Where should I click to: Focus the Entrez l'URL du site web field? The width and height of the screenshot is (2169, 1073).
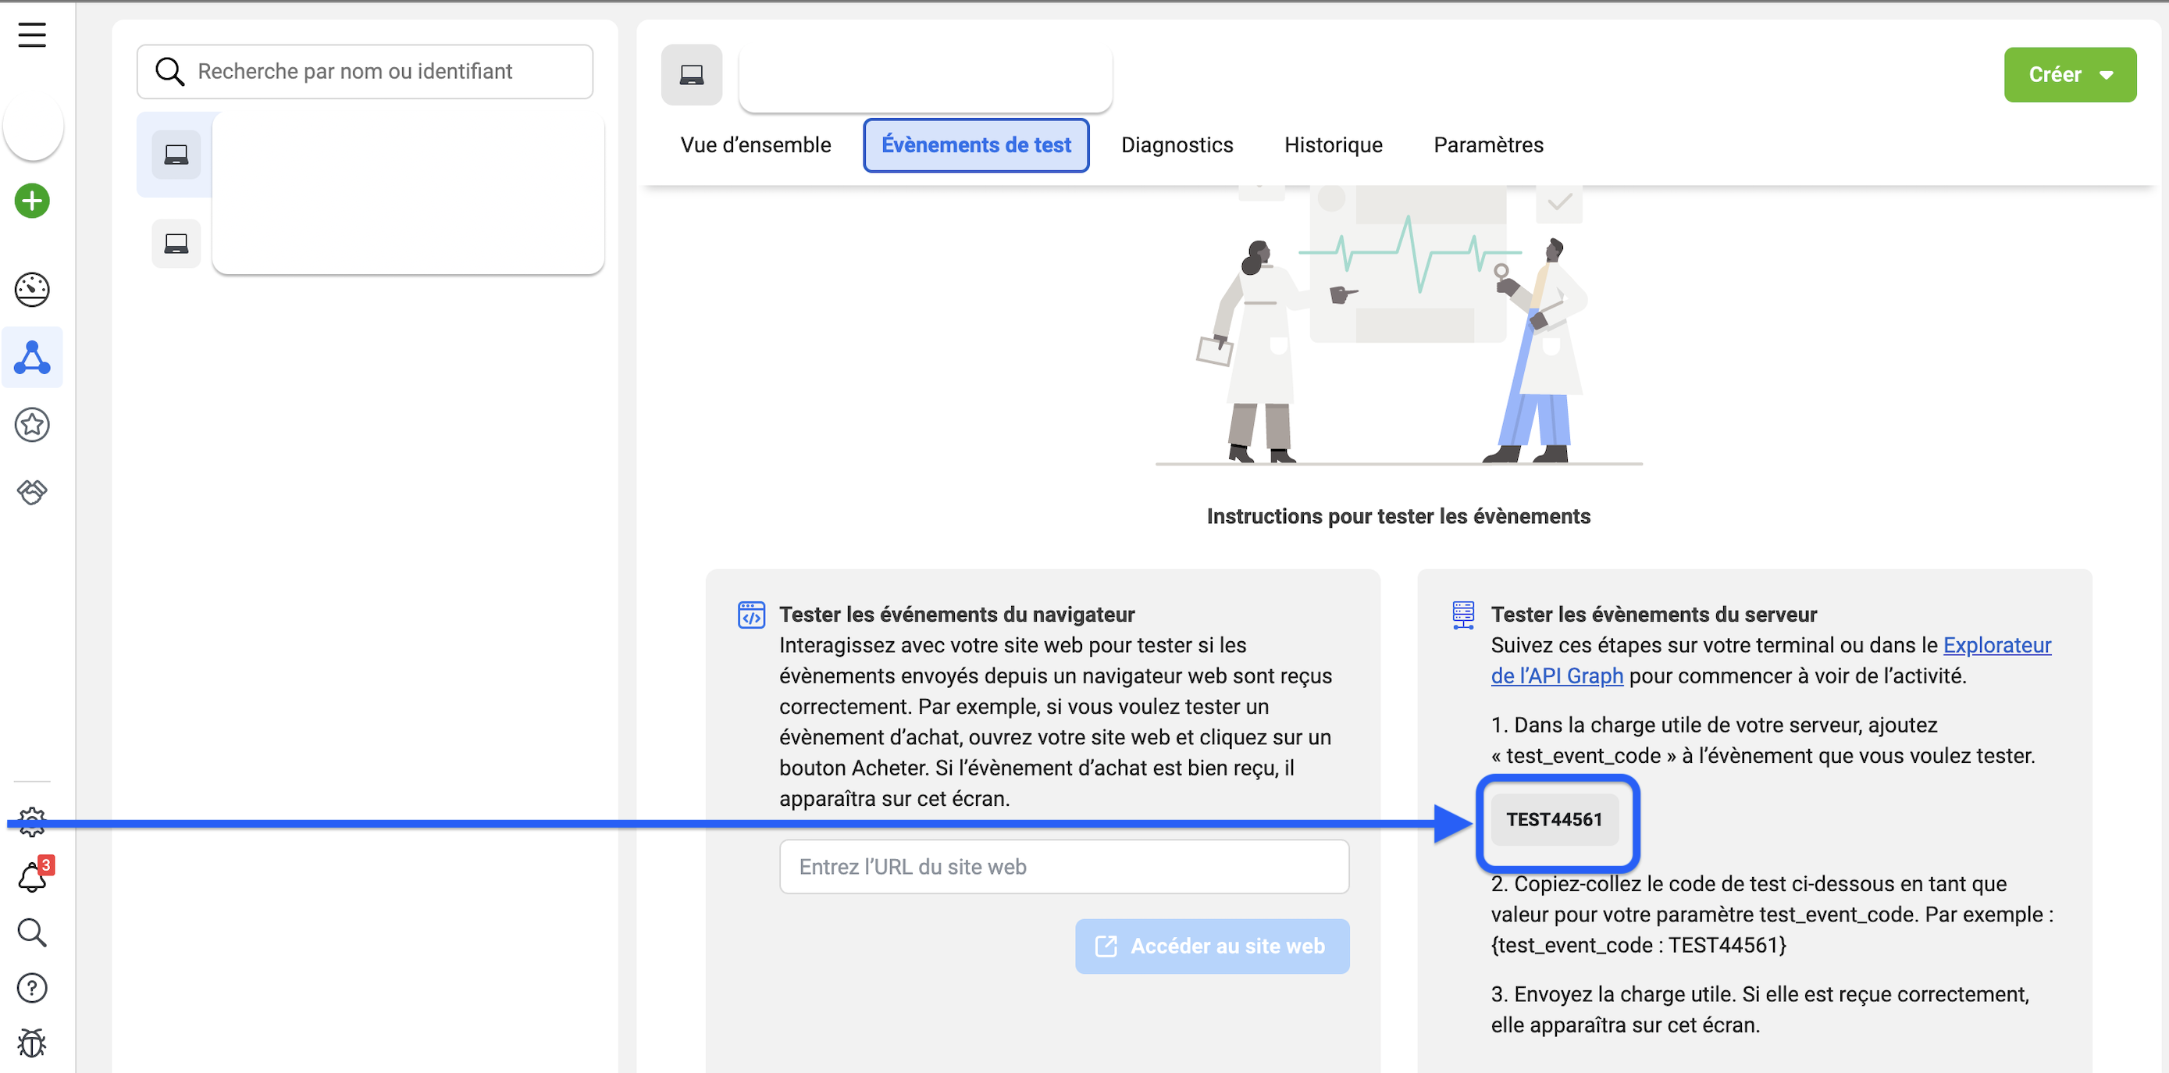[x=1063, y=867]
